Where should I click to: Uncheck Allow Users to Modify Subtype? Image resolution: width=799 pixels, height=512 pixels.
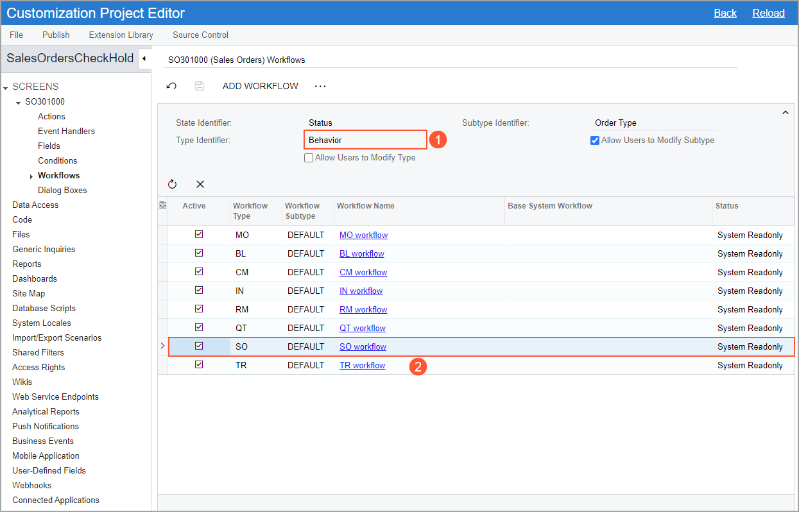[595, 141]
